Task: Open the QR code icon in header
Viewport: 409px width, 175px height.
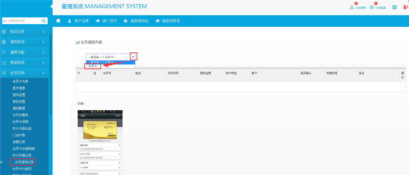Action: 395,8
